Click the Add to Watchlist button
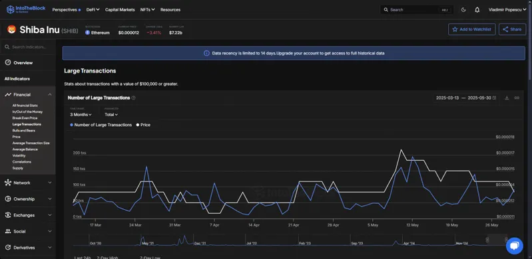This screenshot has width=532, height=259. click(471, 29)
